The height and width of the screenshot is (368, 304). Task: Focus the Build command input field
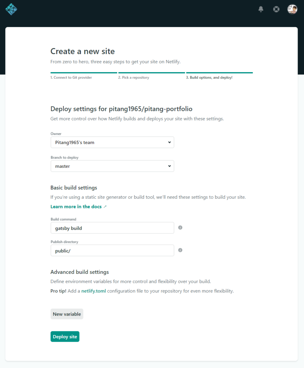(x=112, y=228)
